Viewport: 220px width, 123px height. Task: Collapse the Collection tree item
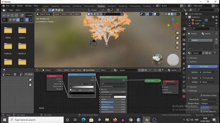(186, 17)
